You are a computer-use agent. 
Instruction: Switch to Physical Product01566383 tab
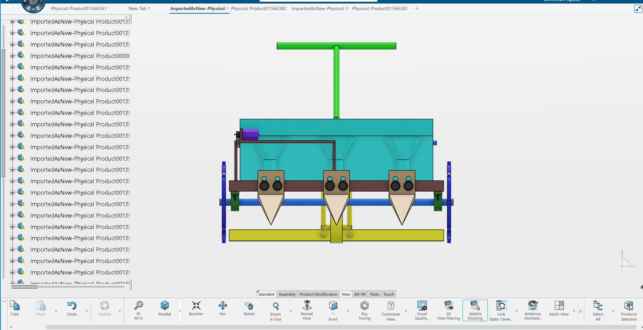[380, 8]
